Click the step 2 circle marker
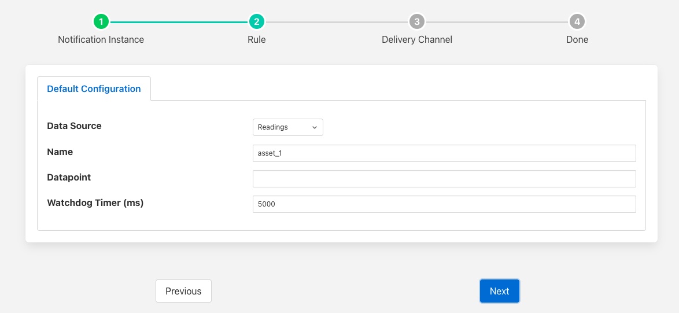Image resolution: width=679 pixels, height=313 pixels. [256, 22]
